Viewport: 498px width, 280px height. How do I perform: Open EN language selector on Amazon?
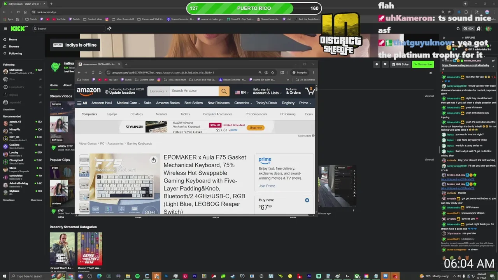click(242, 93)
